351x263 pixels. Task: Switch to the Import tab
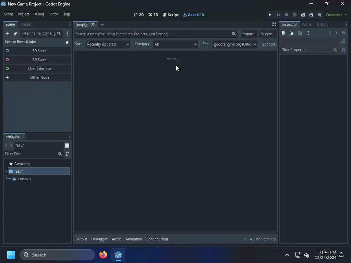(x=26, y=24)
